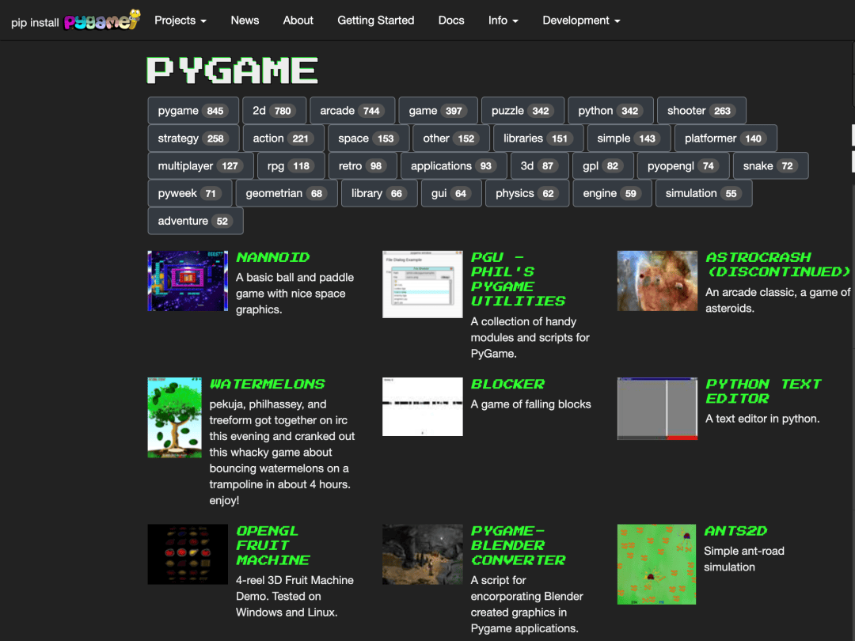Open the Blocker title link
Image resolution: width=855 pixels, height=641 pixels.
[x=507, y=385]
